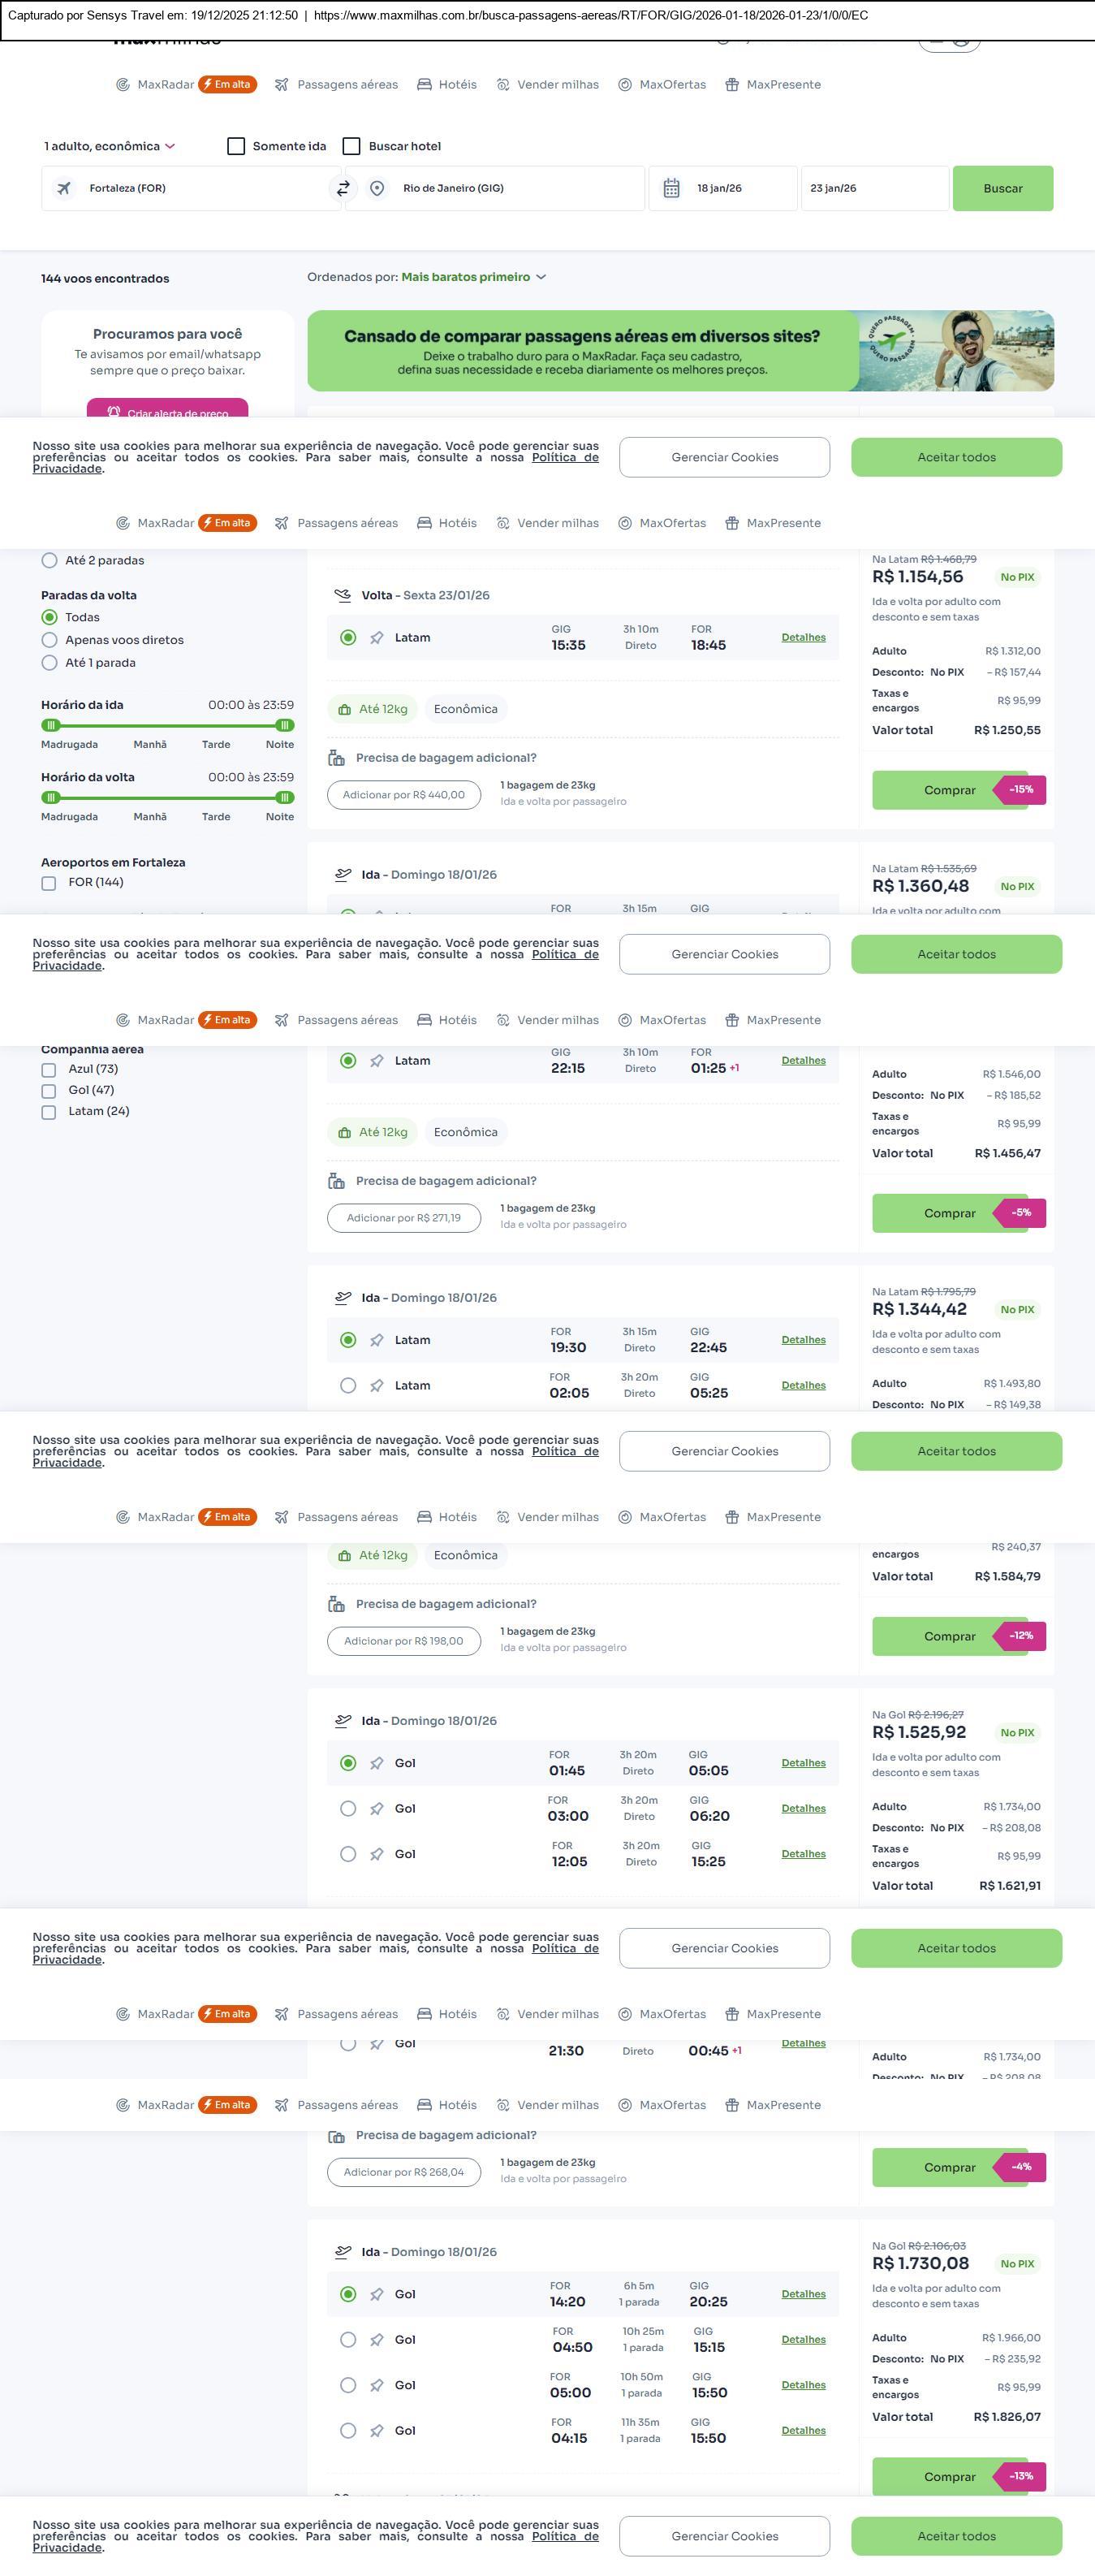Open the 1 adulto, econômica dropdown
This screenshot has width=1095, height=2576.
coord(109,146)
